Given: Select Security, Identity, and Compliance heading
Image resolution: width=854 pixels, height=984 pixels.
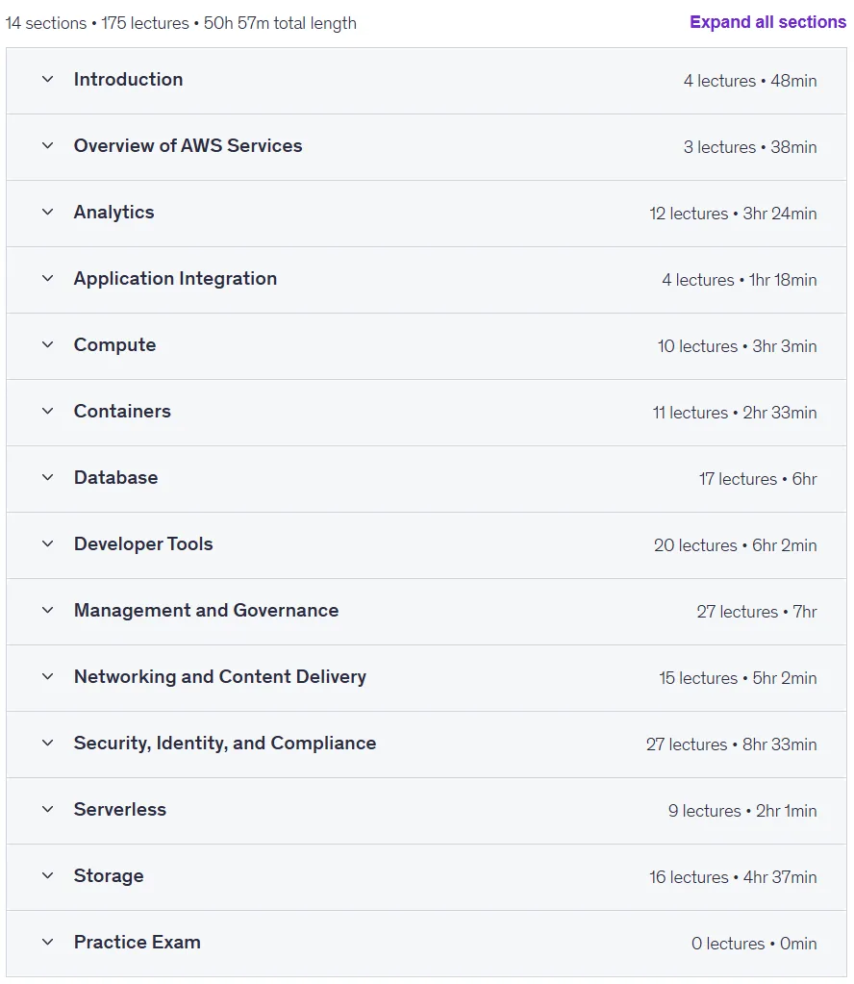Looking at the screenshot, I should click(x=225, y=743).
